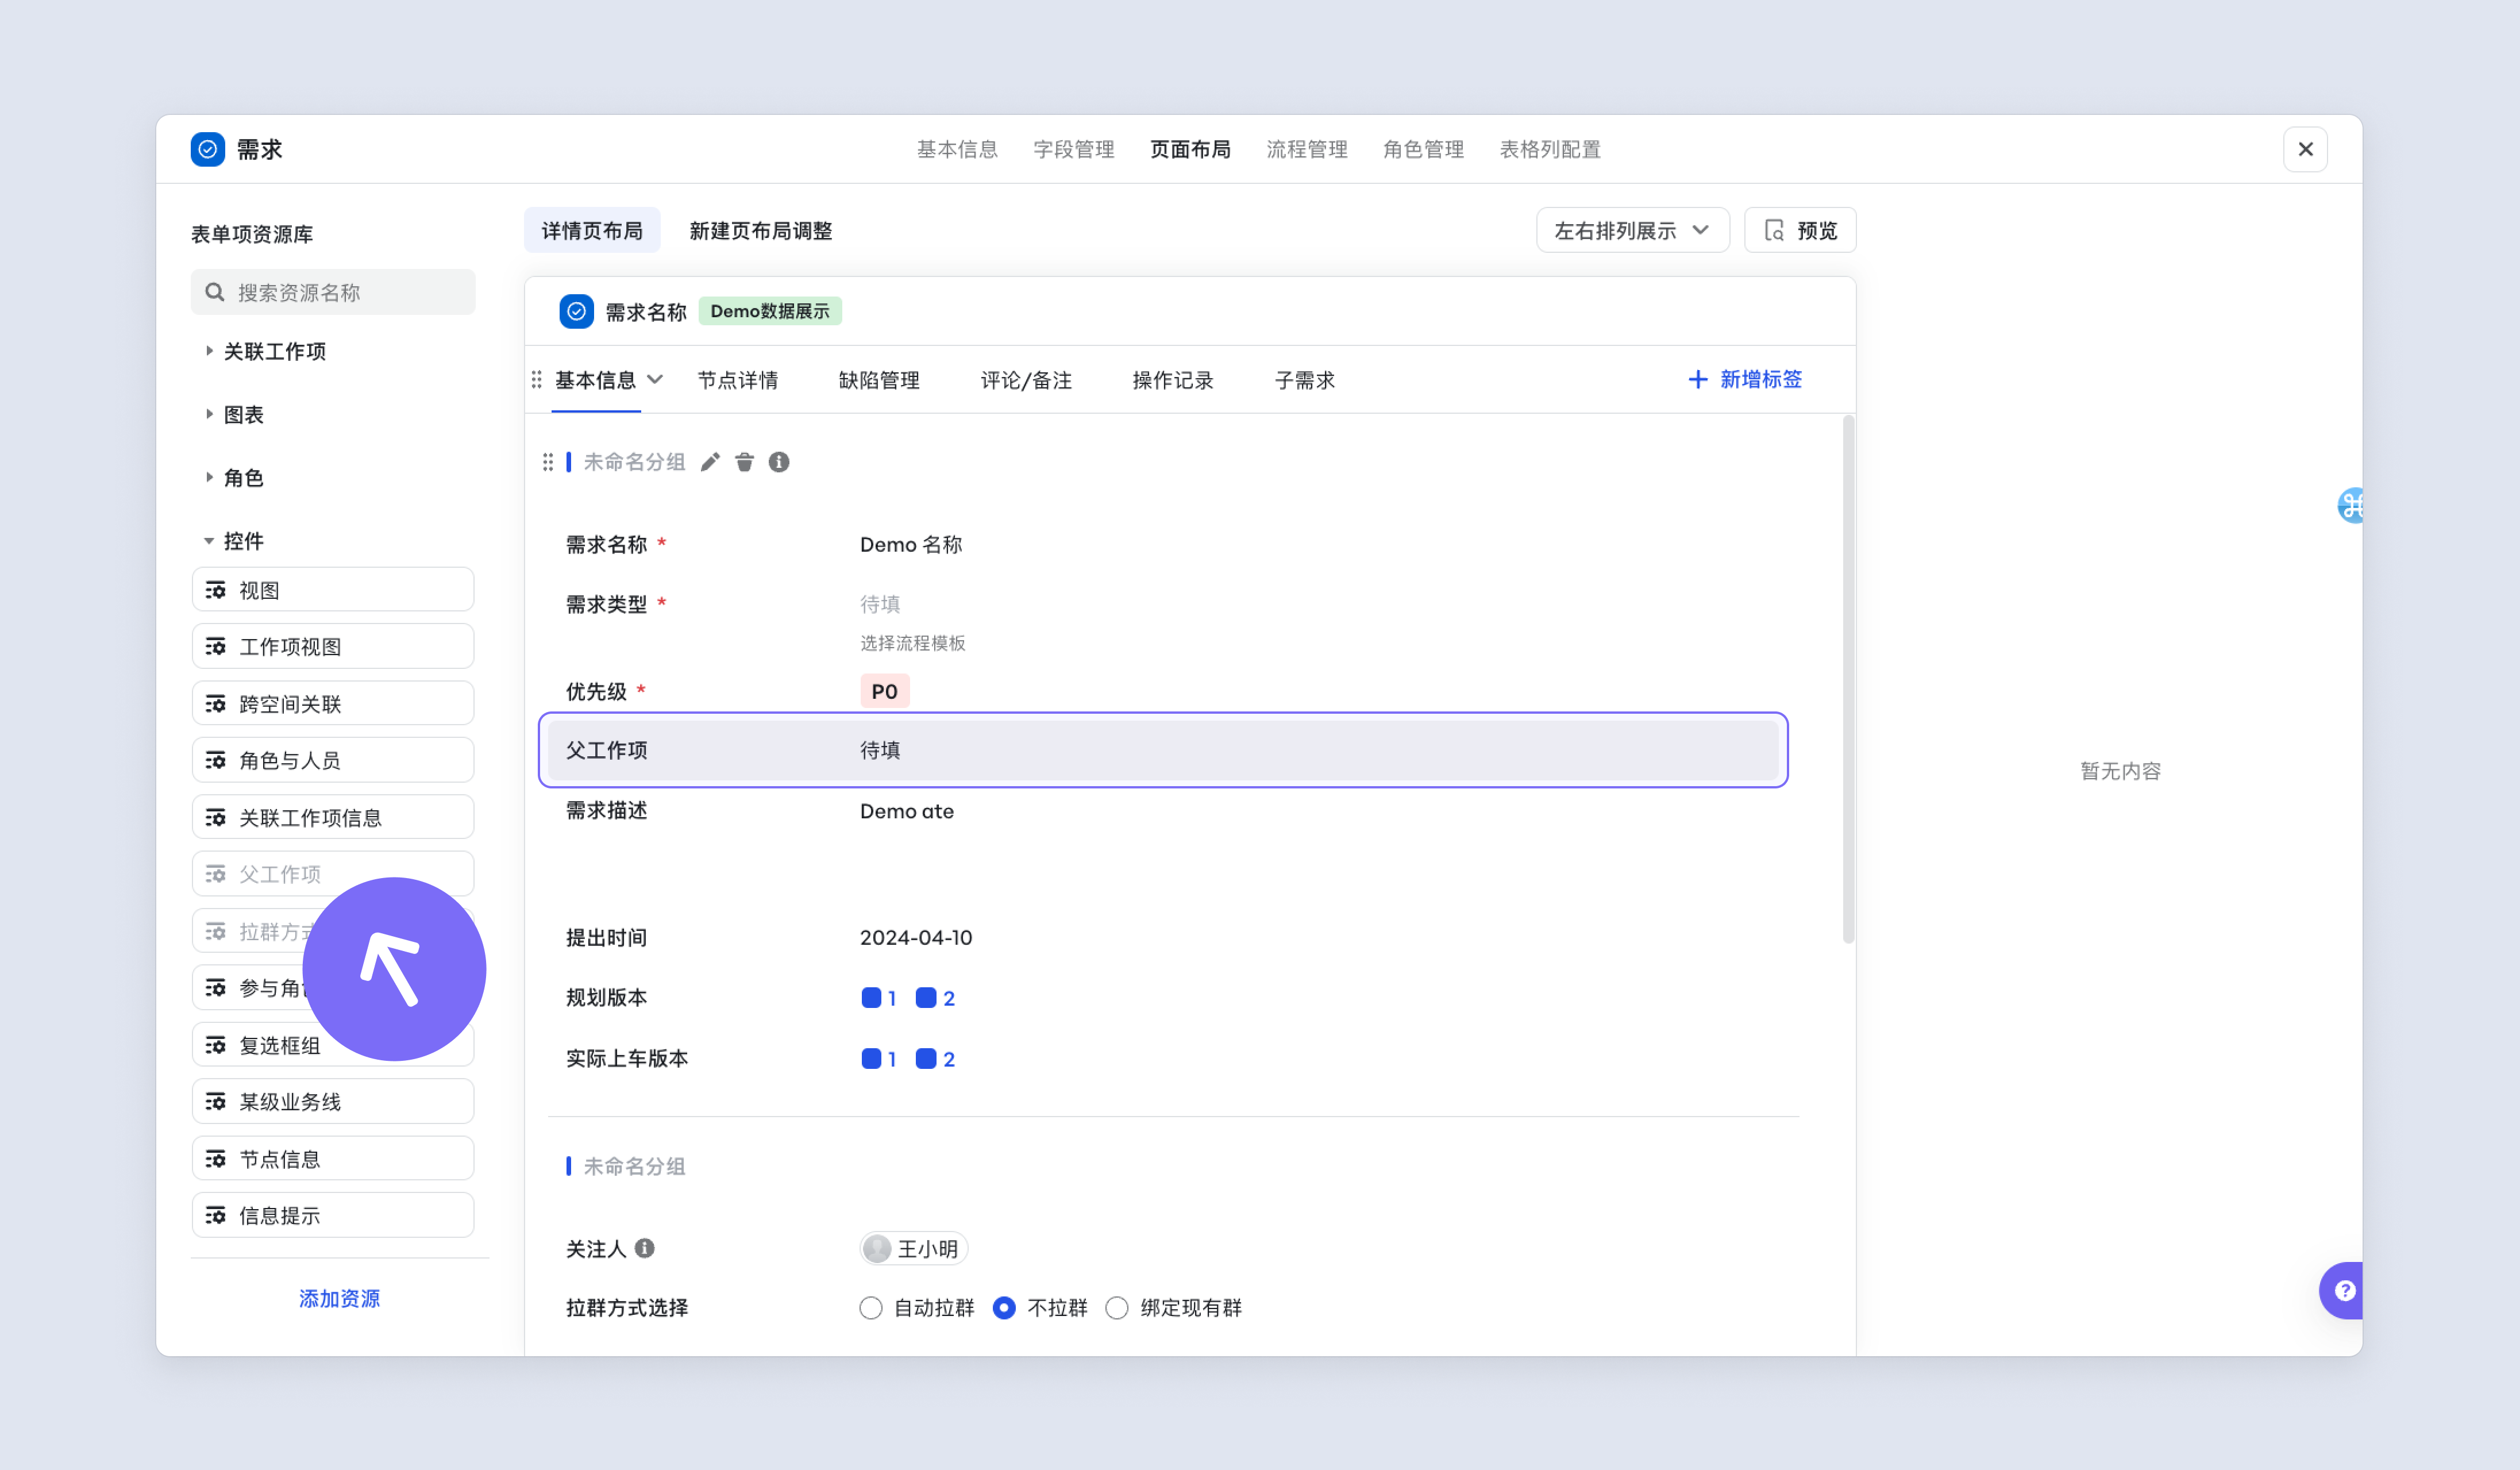
Task: Click the 预览 button
Action: coord(1800,231)
